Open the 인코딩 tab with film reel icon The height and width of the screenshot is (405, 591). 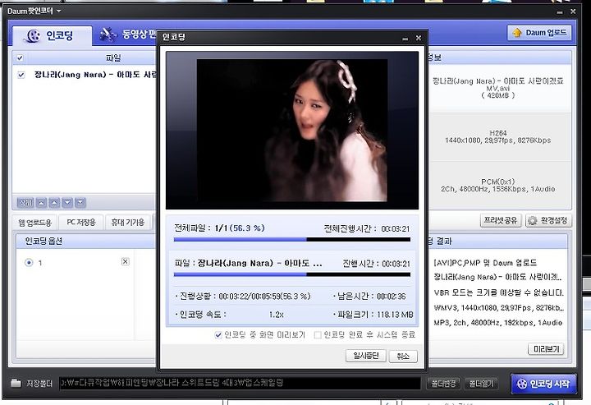pyautogui.click(x=51, y=36)
